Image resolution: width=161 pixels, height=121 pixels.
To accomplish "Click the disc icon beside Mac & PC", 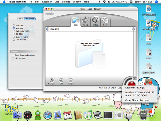I will click(x=48, y=29).
